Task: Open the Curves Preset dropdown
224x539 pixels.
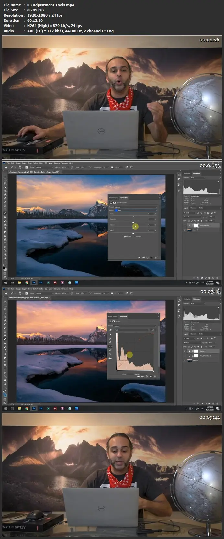Action: pyautogui.click(x=135, y=326)
